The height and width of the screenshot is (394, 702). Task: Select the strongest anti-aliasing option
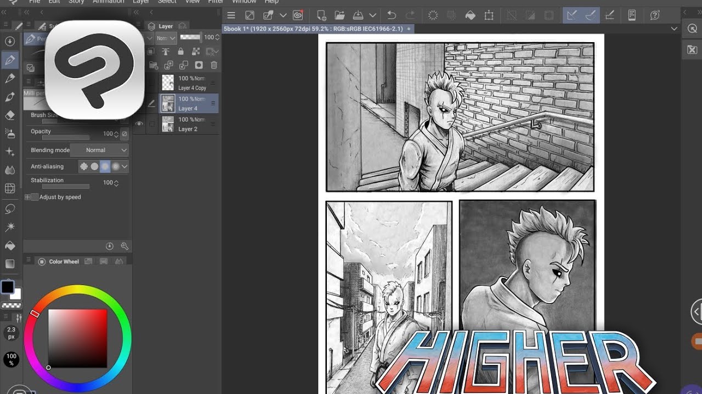(x=115, y=166)
